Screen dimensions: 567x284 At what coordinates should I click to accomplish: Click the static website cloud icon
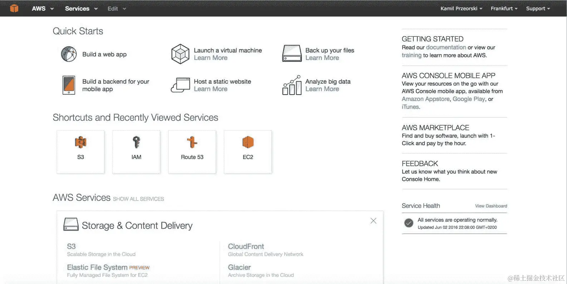click(x=180, y=85)
